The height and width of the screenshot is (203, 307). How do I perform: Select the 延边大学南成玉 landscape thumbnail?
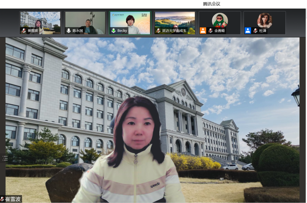click(x=175, y=21)
